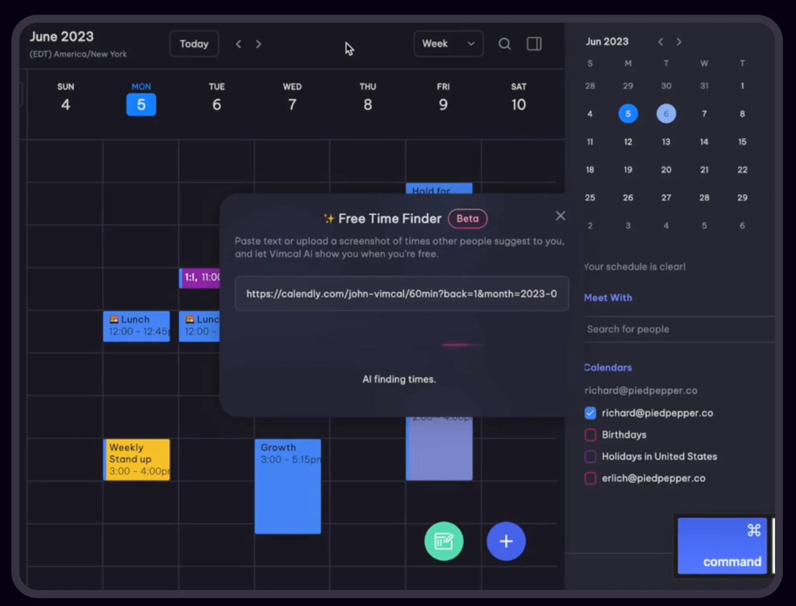Go to next week using the forward arrow
This screenshot has height=606, width=796.
tap(258, 43)
